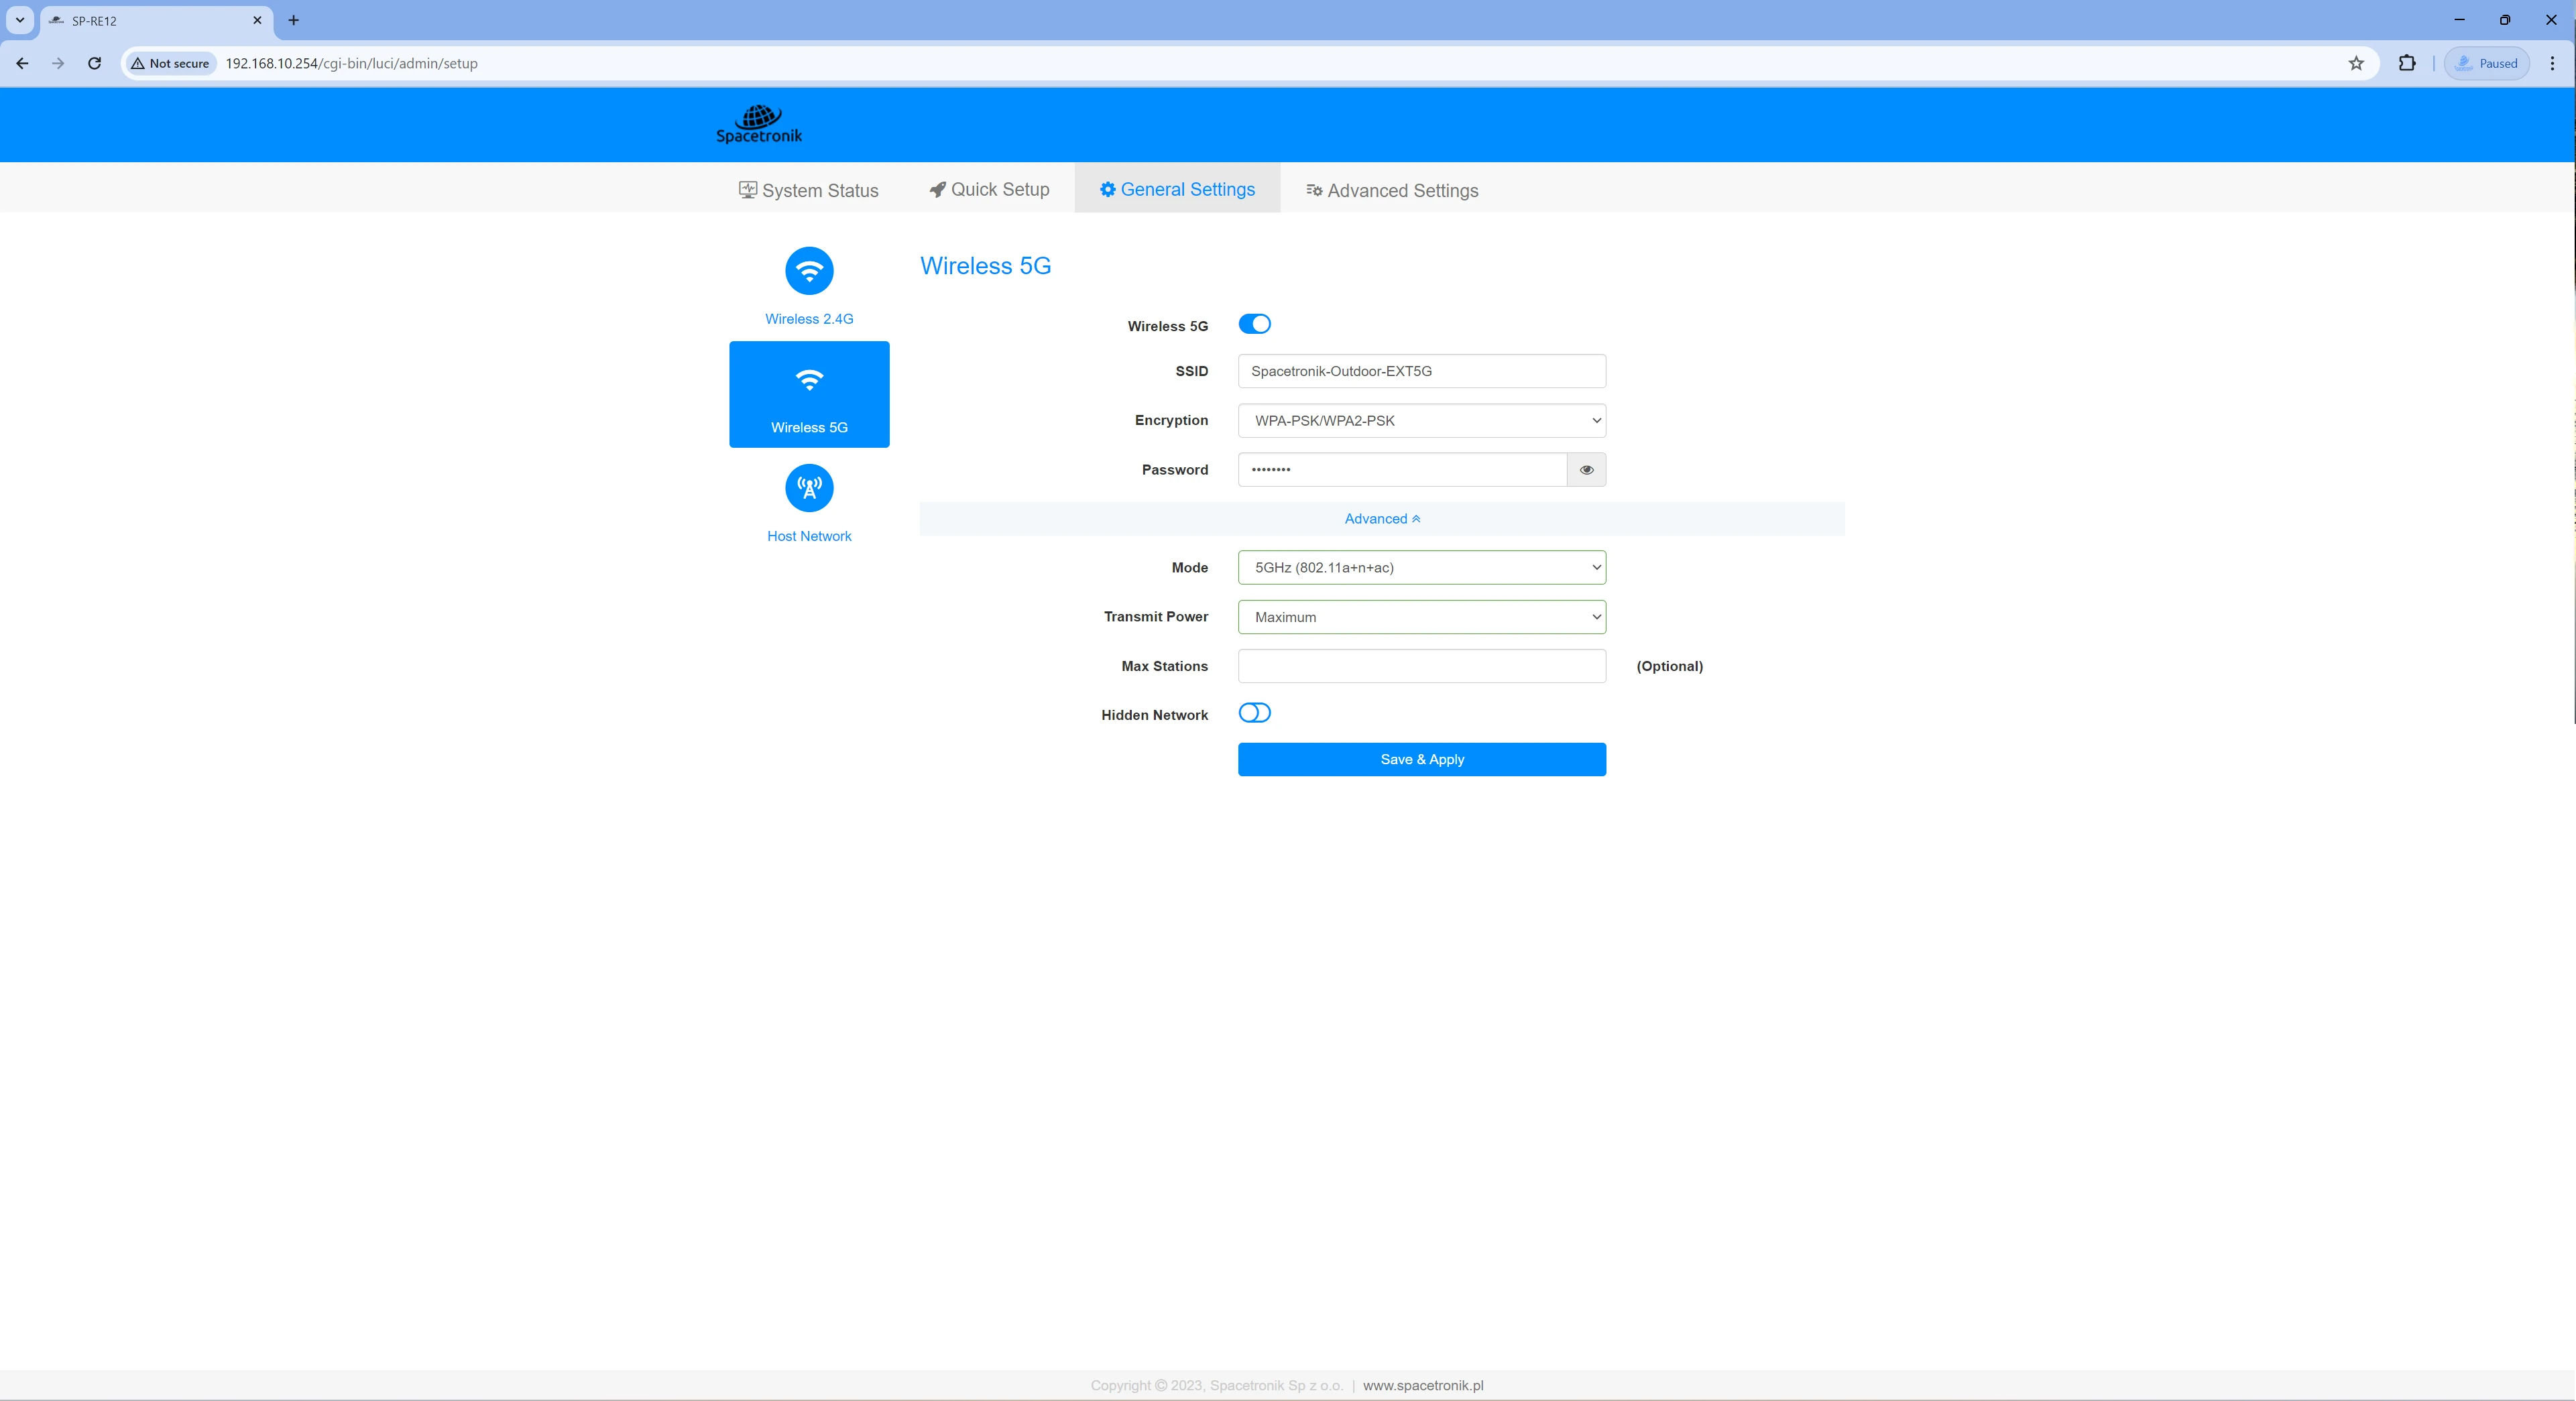
Task: Open the Transmit Power dropdown
Action: (1421, 617)
